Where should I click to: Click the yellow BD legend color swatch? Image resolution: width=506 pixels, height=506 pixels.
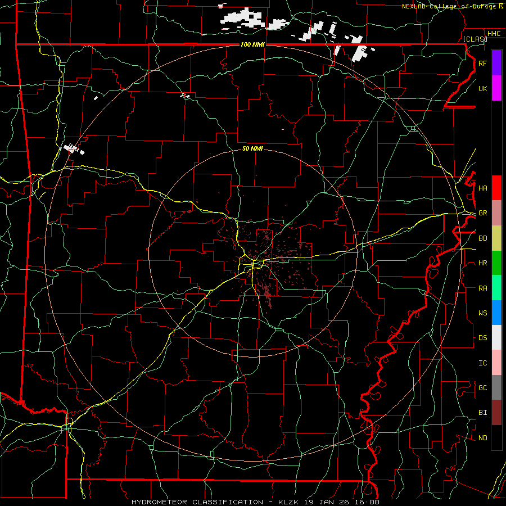pyautogui.click(x=496, y=238)
